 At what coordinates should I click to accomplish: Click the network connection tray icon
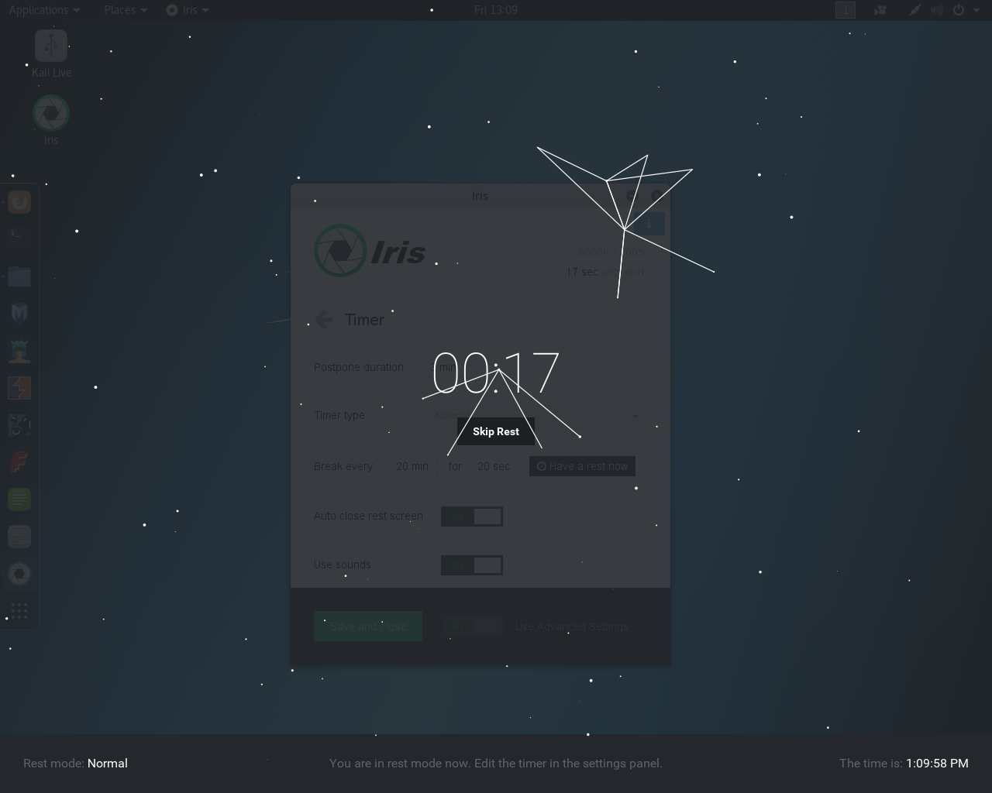(x=915, y=10)
